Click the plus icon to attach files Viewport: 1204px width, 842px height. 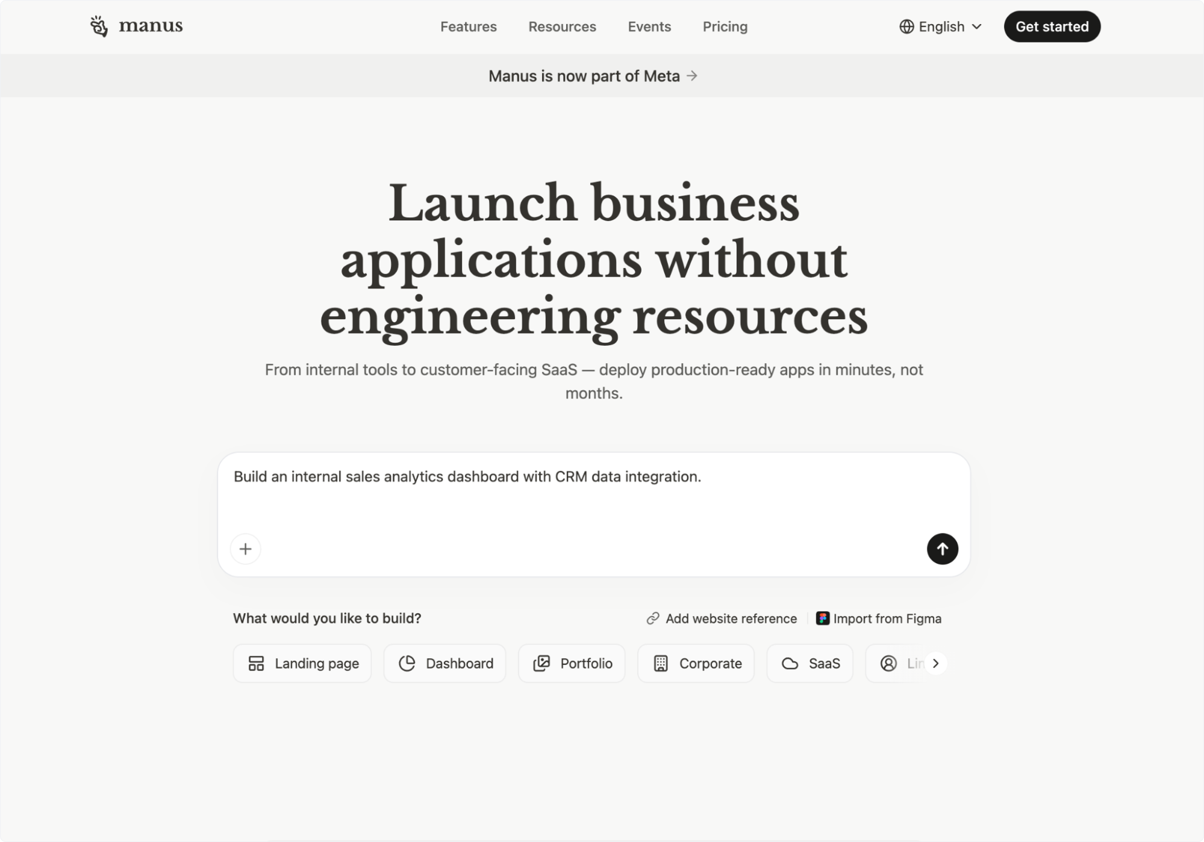click(246, 549)
